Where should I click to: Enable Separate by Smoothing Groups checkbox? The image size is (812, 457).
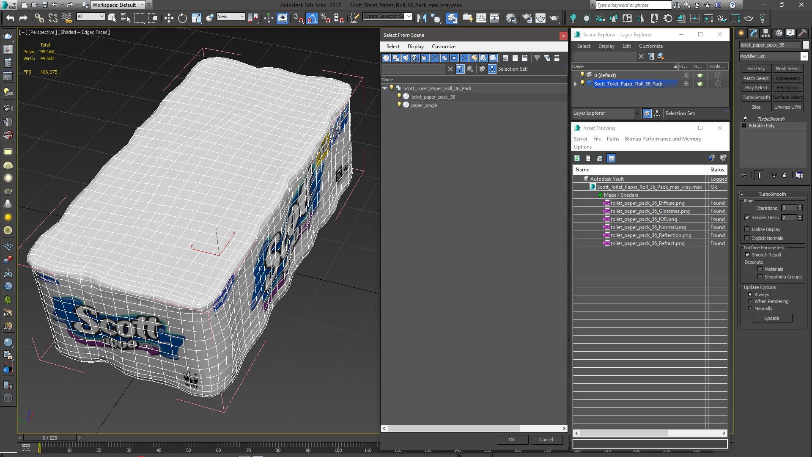click(x=760, y=277)
